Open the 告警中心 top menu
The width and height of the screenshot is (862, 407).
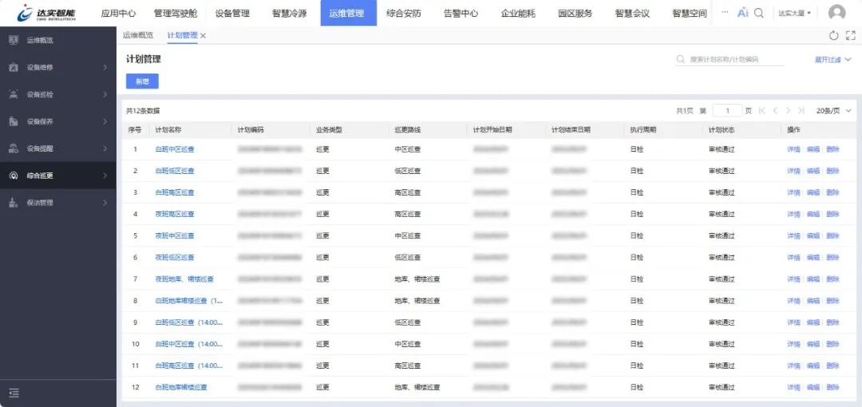[461, 14]
